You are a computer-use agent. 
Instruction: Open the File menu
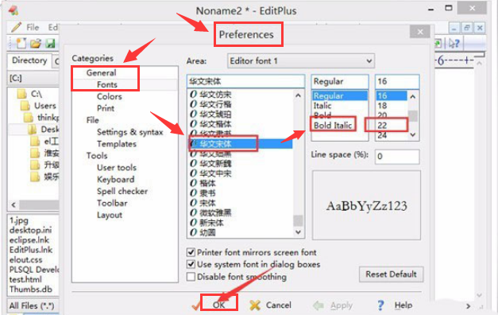[33, 27]
